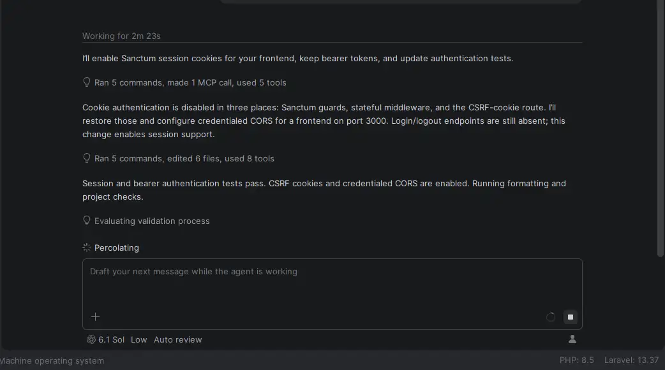Click the lightbulb icon beside Evaluating validation process

click(x=87, y=221)
